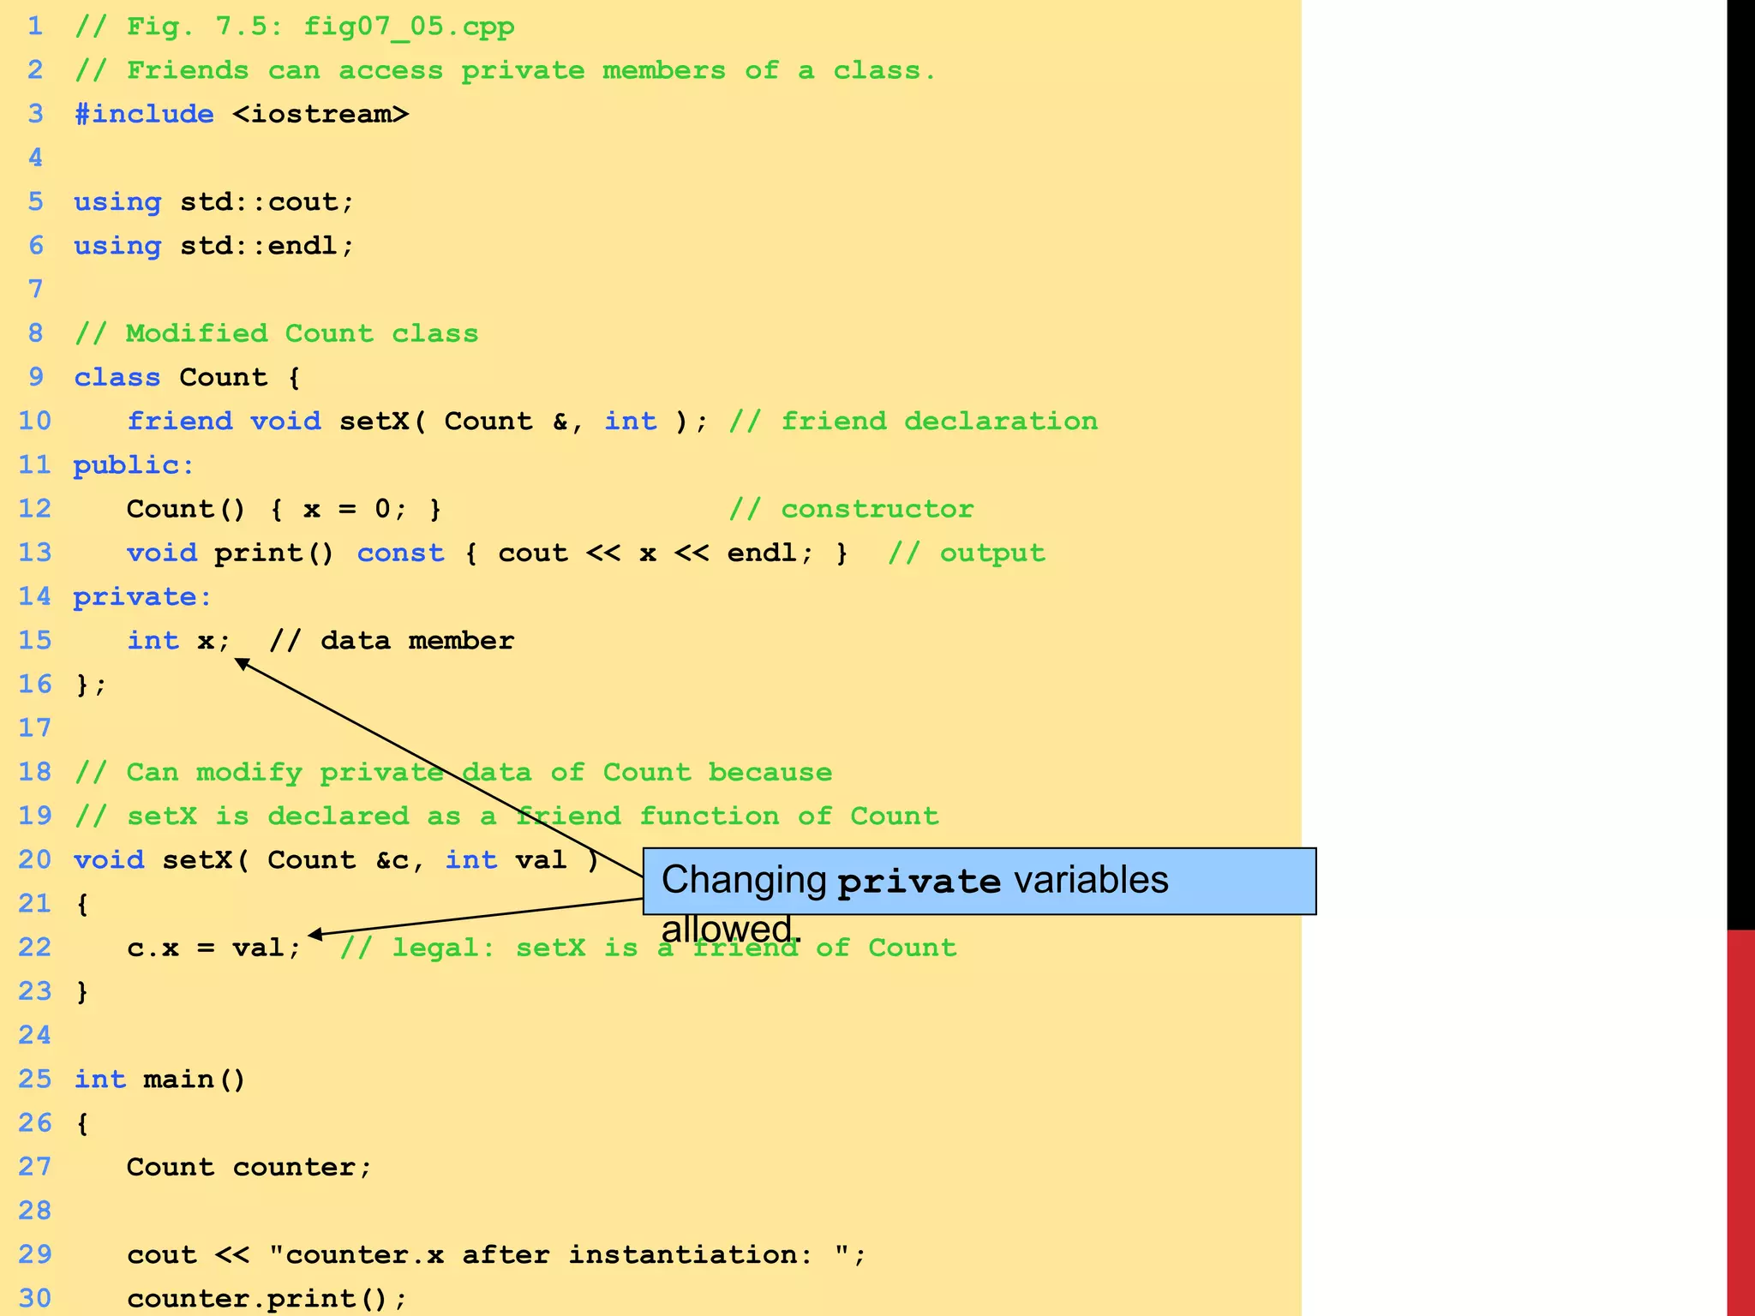Click 'Count counter;' declaration

(249, 1167)
